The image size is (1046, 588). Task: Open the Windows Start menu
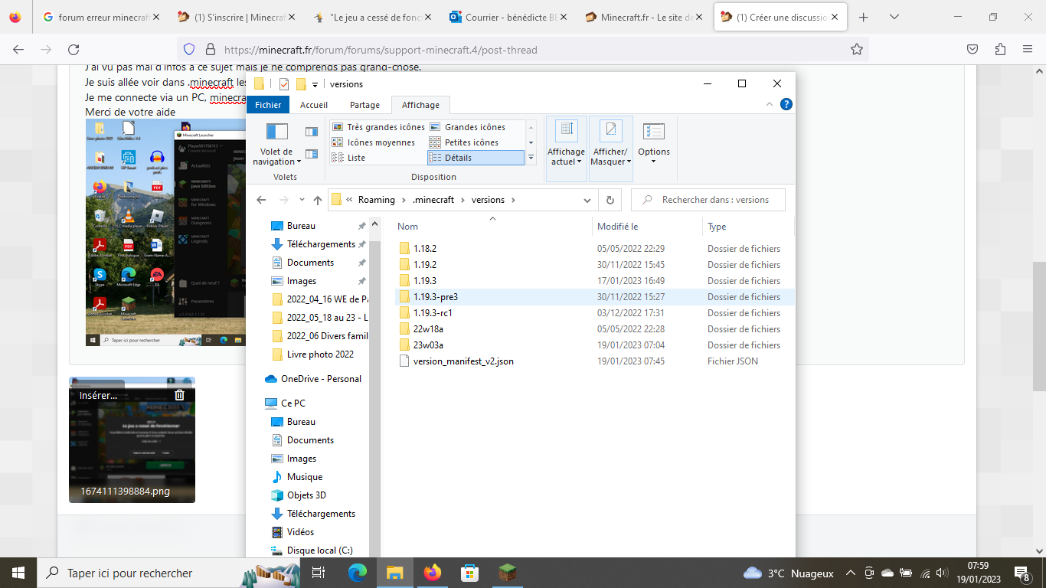tap(18, 573)
